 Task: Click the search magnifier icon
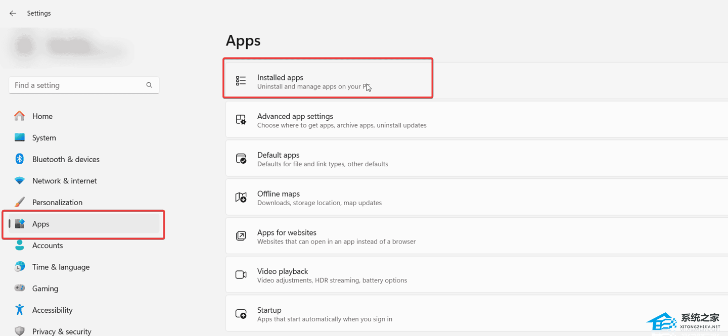pos(149,85)
